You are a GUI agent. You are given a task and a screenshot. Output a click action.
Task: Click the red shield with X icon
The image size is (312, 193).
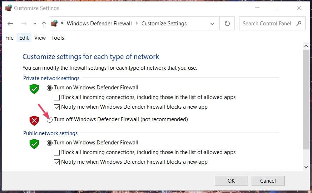click(34, 120)
